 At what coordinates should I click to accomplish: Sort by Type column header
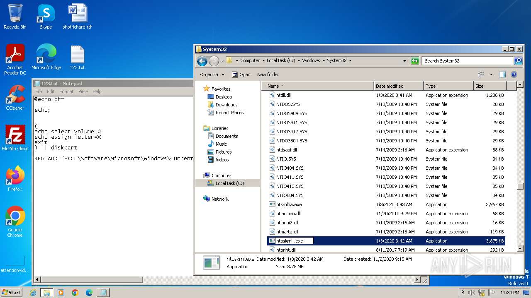click(x=448, y=86)
